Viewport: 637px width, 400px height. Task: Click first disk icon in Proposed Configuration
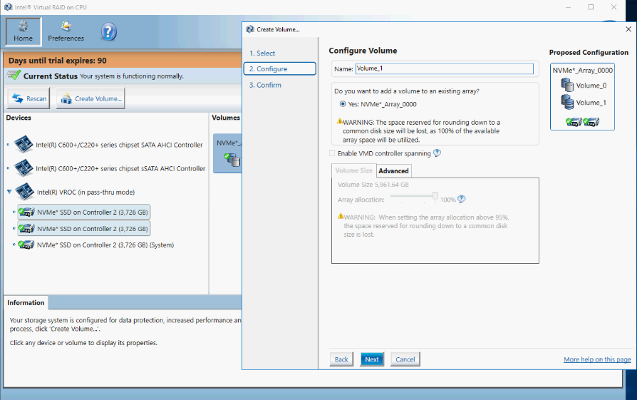(574, 121)
